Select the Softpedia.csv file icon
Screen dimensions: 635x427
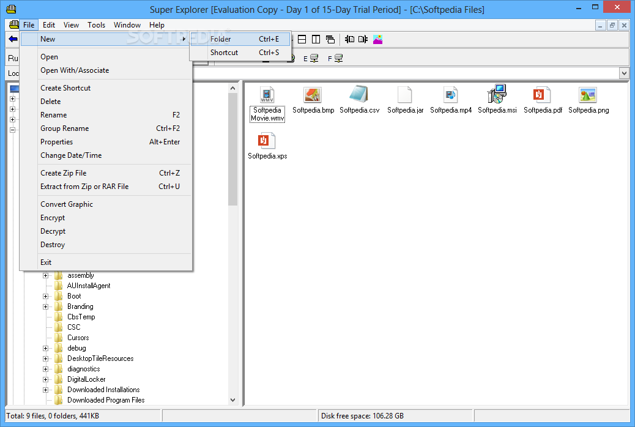(359, 94)
